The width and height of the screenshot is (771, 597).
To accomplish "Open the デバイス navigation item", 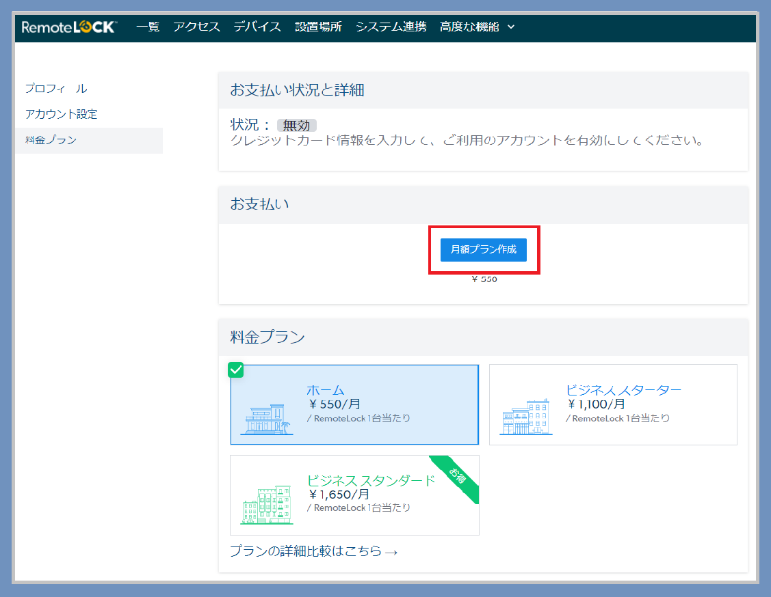I will pos(257,27).
